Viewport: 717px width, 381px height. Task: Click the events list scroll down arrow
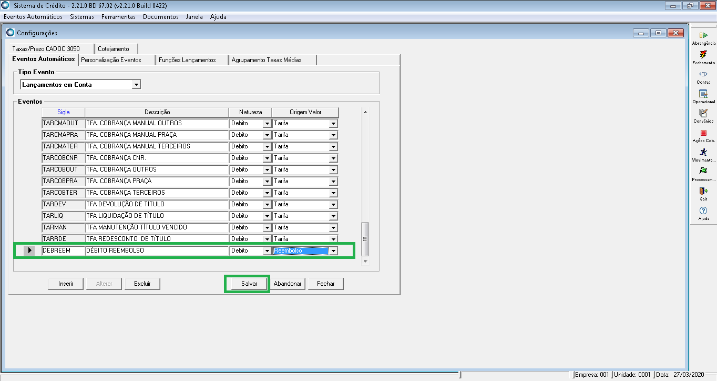tap(365, 261)
